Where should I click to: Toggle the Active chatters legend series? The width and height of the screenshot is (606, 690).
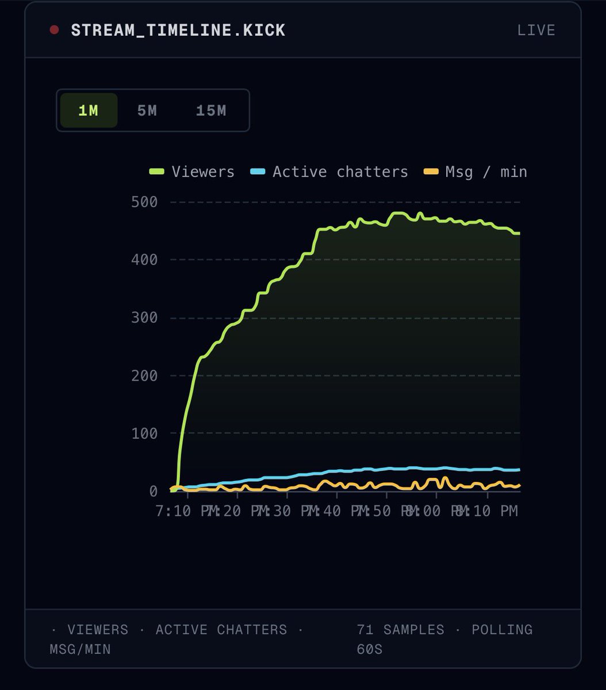tap(329, 172)
